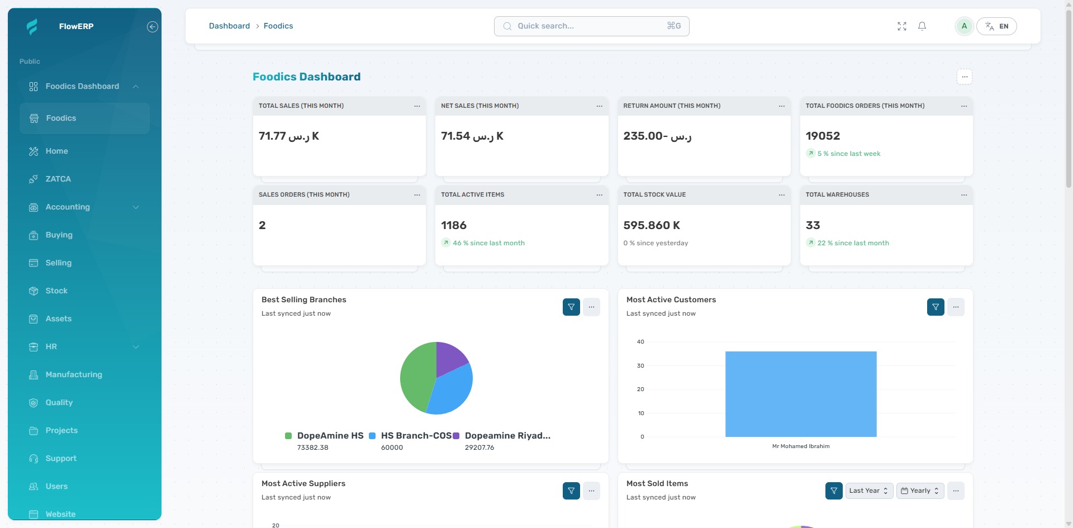Open the EN language switcher
This screenshot has height=528, width=1073.
point(996,26)
